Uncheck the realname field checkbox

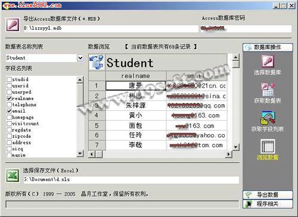[9, 98]
